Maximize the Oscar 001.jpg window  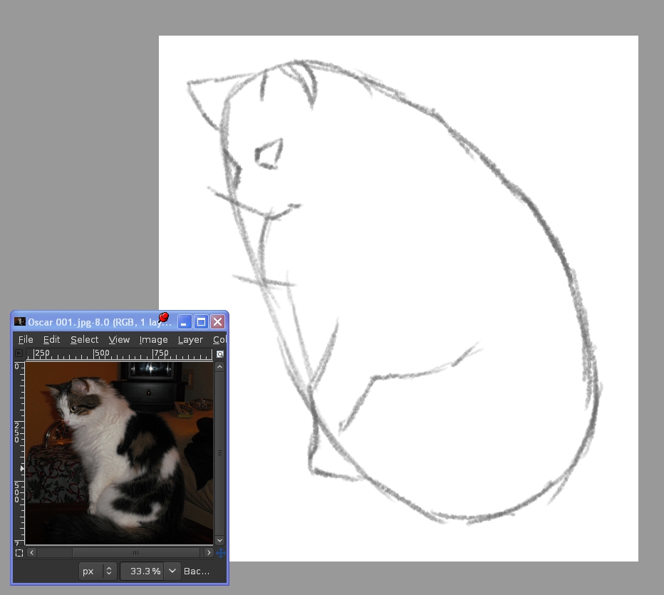[201, 322]
